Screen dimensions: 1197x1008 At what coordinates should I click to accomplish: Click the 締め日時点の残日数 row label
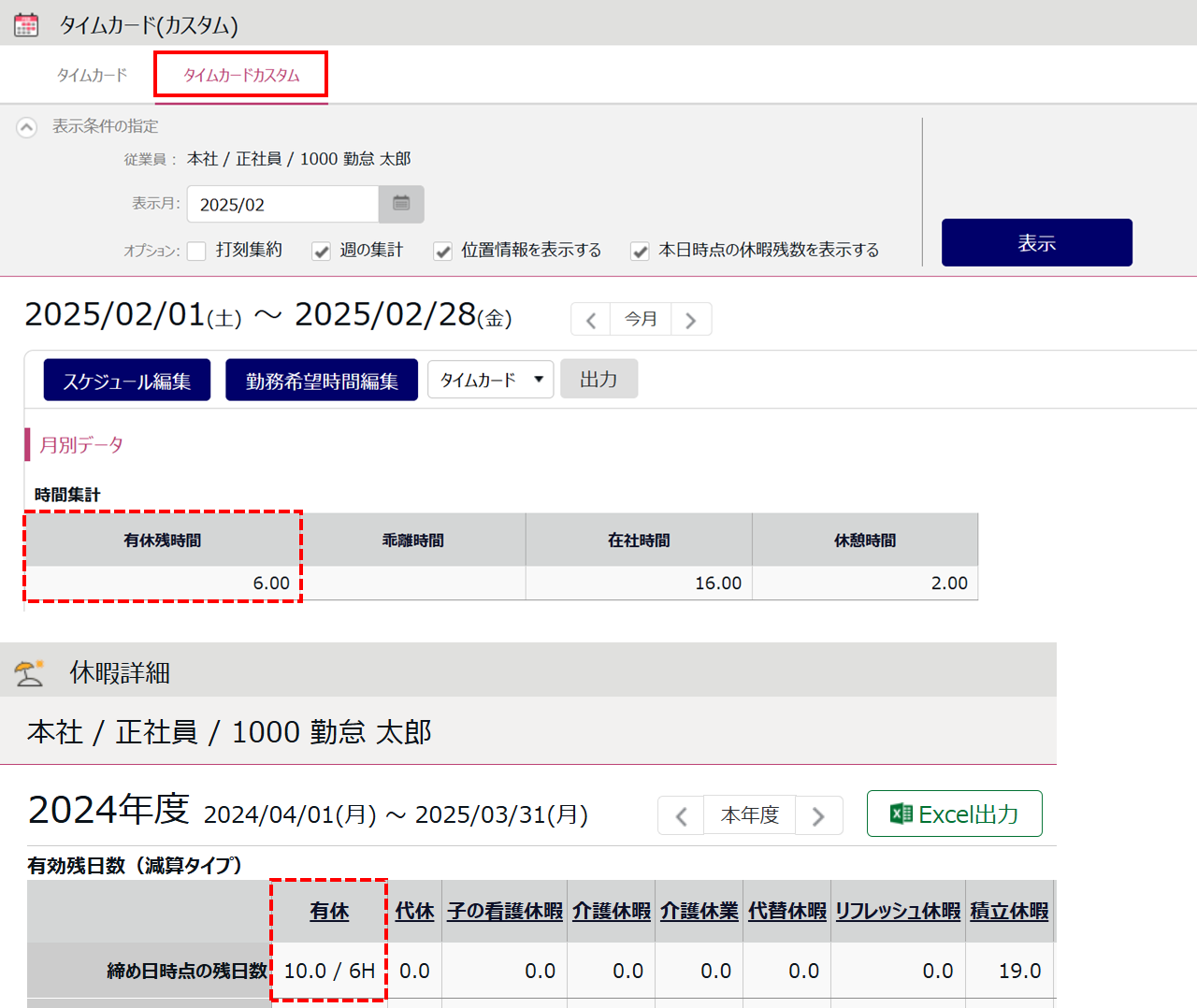[187, 971]
